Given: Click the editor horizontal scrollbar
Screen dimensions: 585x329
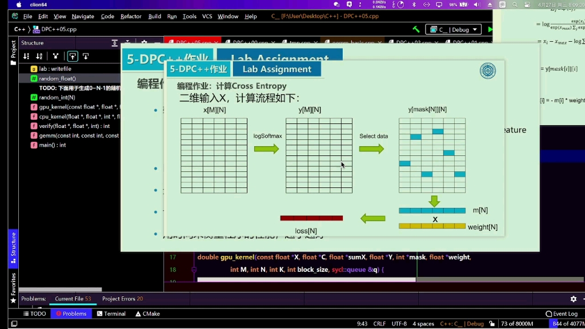Looking at the screenshot, I should (x=306, y=279).
